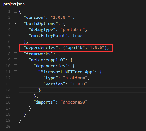This screenshot has width=146, height=131.
Task: Click the "dnxcore50" imports value
Action: point(74,102)
